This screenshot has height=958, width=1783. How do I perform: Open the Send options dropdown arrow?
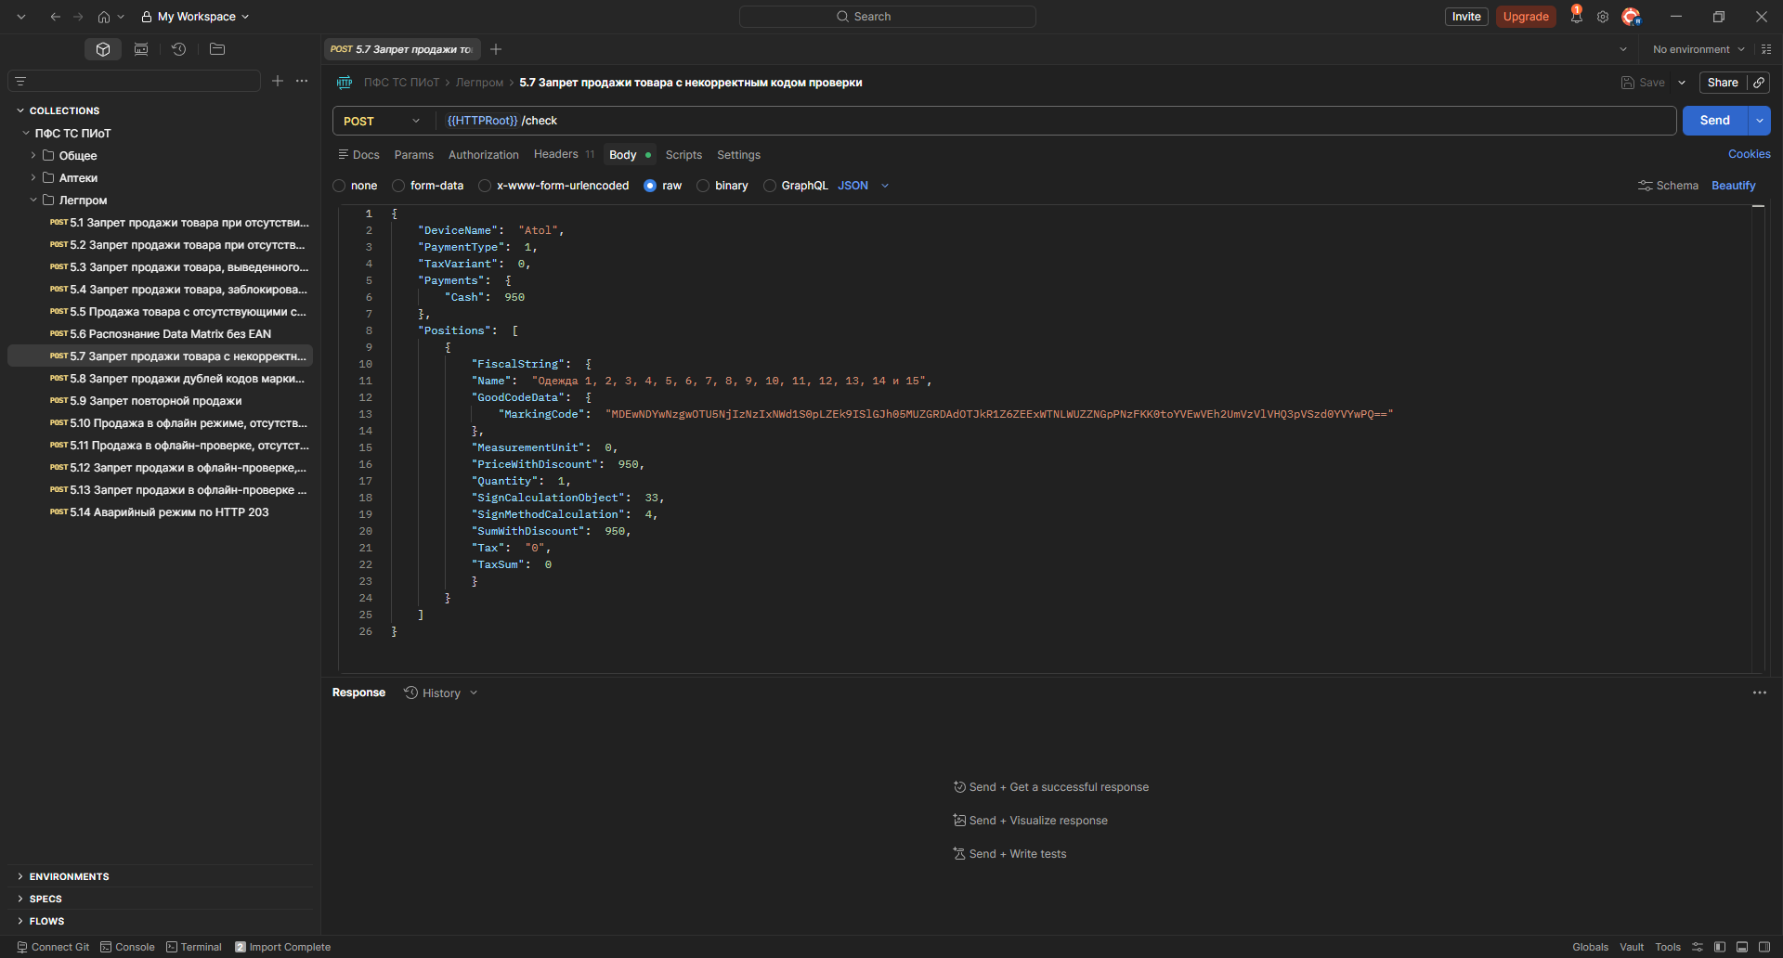1760,121
